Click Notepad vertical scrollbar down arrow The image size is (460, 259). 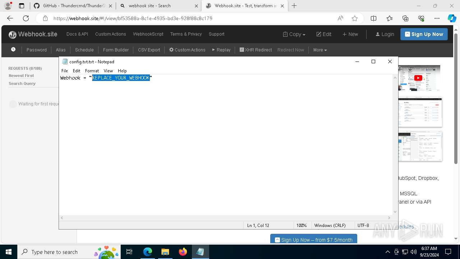tap(395, 212)
